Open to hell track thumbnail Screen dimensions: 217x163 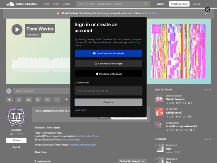tap(159, 125)
